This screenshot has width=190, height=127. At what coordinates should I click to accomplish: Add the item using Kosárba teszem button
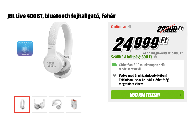point(145,95)
